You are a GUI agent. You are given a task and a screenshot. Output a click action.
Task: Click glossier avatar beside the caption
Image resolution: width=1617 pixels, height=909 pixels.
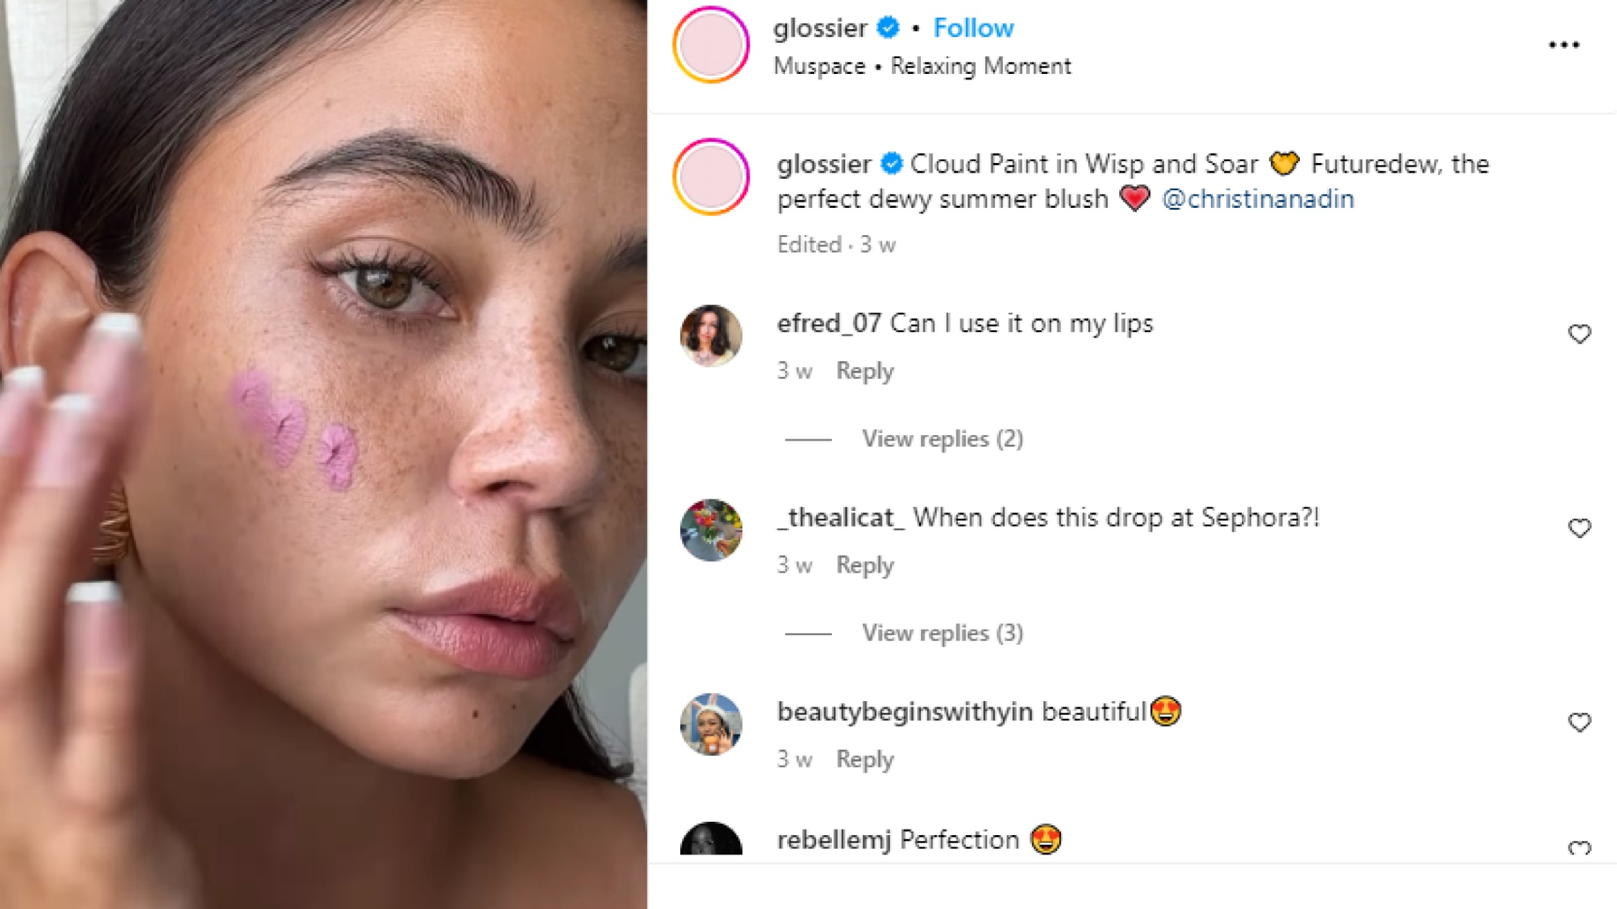pyautogui.click(x=711, y=177)
